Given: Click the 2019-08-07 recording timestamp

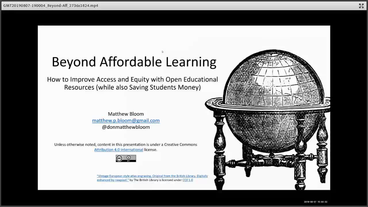Looking at the screenshot, I should tap(316, 202).
